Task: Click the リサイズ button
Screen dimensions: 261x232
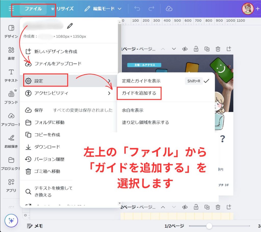Action: click(62, 9)
